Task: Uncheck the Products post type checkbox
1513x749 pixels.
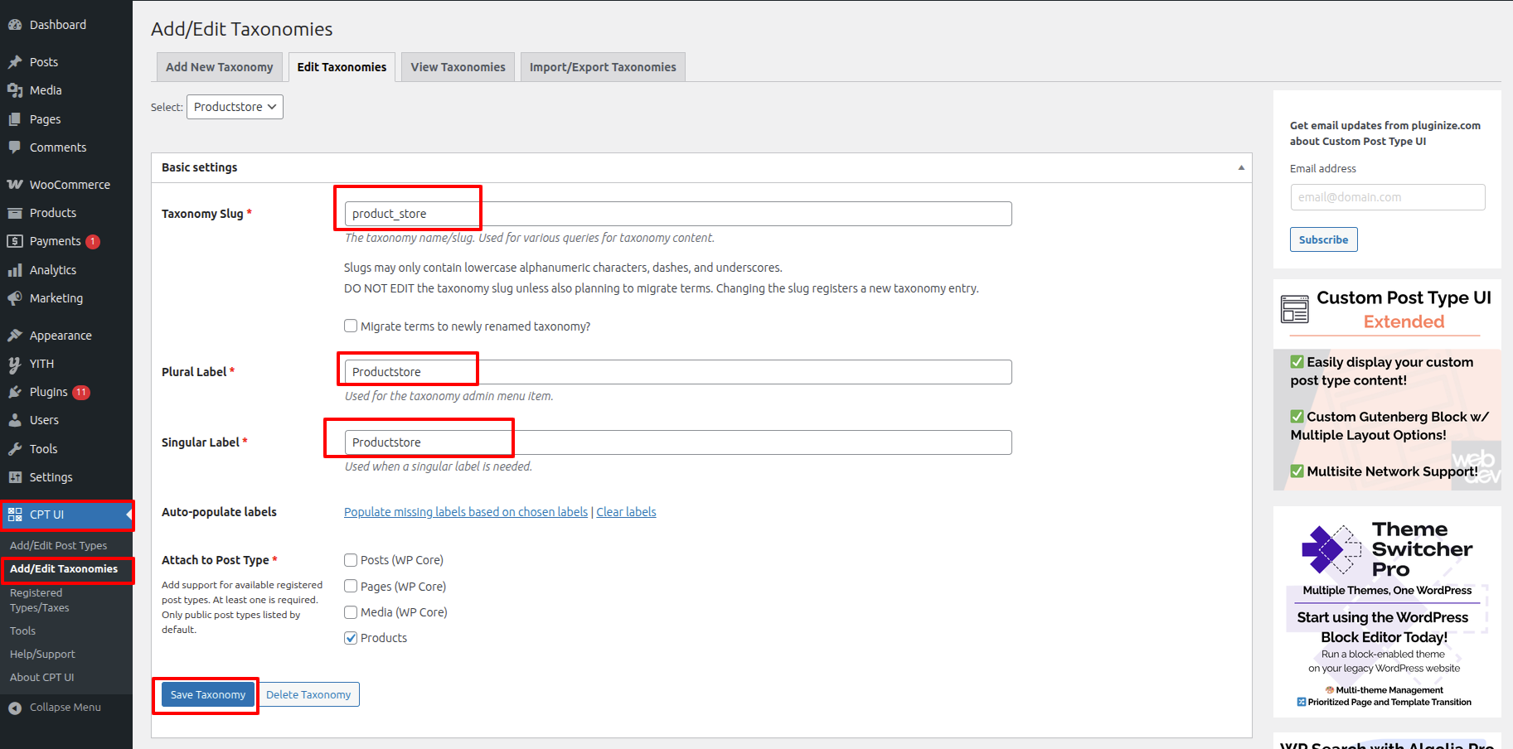Action: click(351, 638)
